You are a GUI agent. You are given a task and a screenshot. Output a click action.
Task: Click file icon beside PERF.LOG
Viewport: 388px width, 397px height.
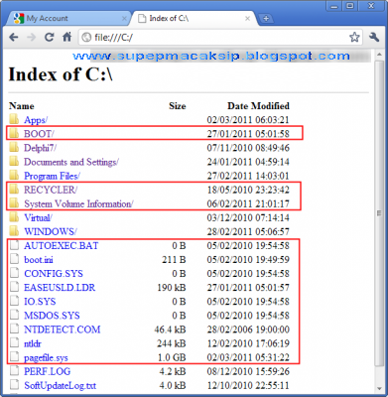point(14,370)
